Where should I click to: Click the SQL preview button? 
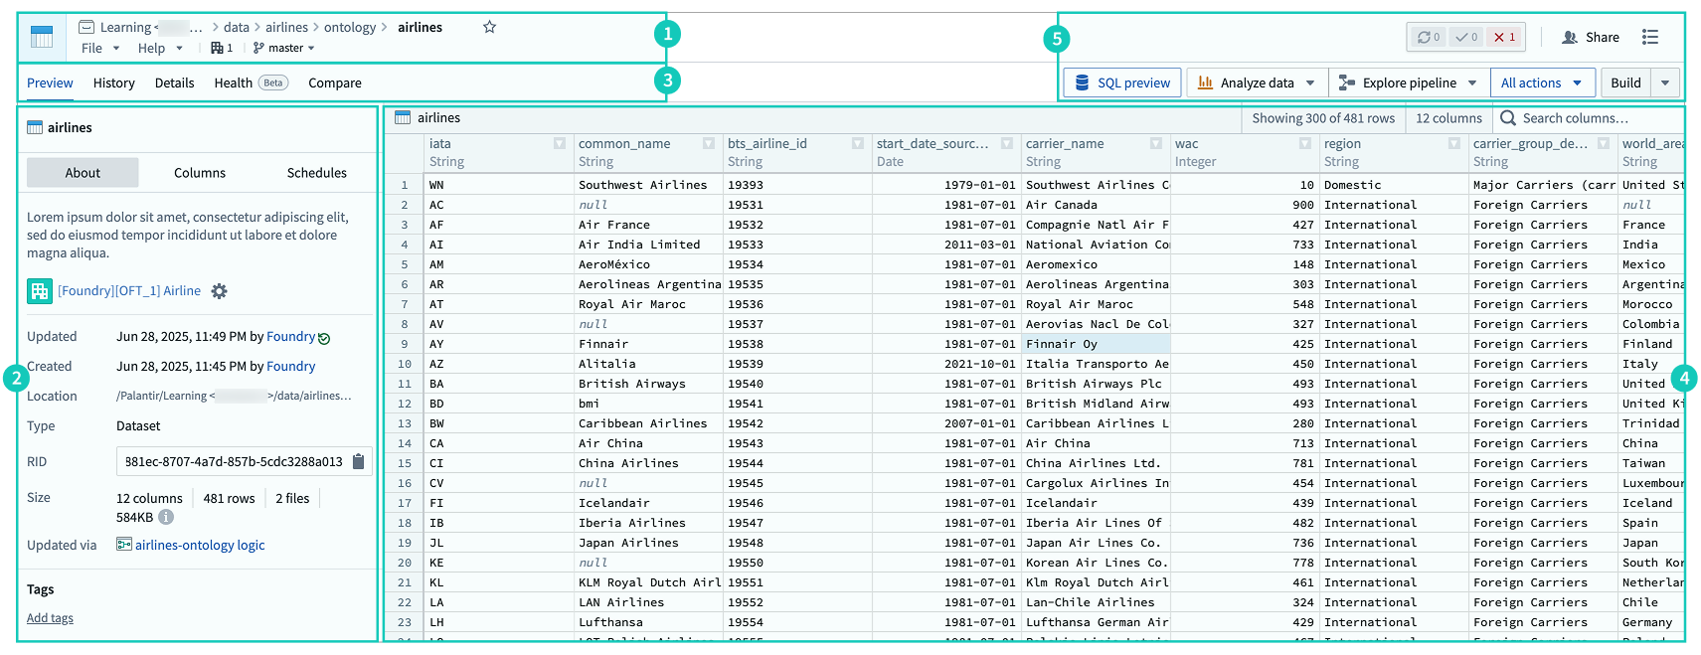click(1122, 82)
